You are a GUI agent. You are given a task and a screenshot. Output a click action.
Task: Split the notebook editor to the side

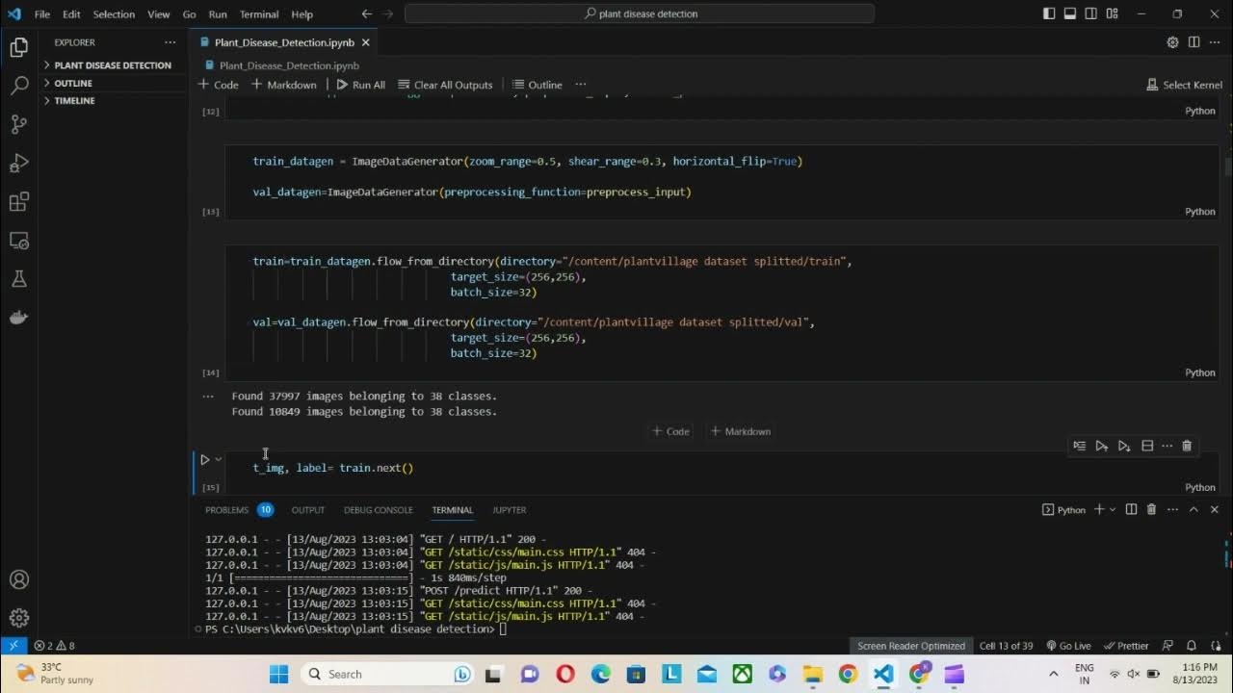(1194, 42)
